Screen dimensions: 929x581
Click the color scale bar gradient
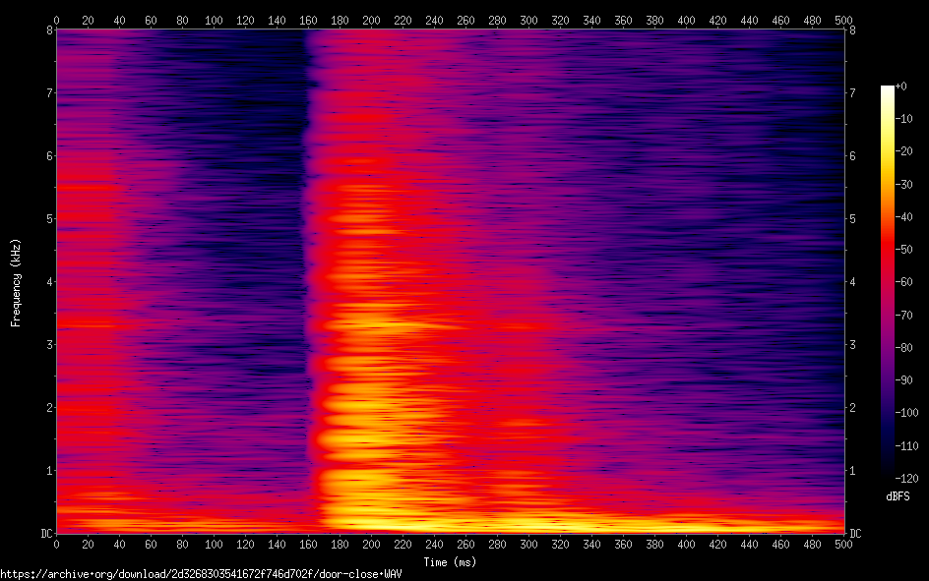point(888,282)
